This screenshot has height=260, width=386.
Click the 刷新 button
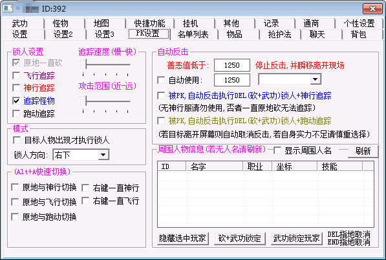click(363, 151)
